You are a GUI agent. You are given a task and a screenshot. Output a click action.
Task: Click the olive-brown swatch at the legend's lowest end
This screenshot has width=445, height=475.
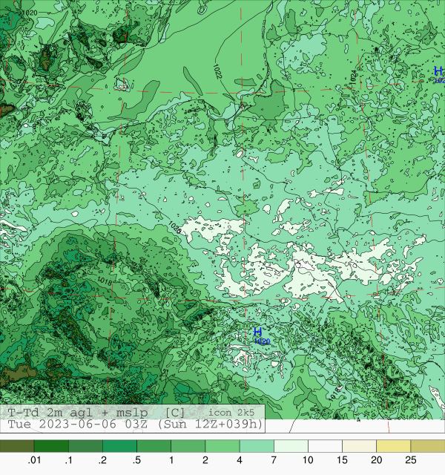[x=17, y=446]
